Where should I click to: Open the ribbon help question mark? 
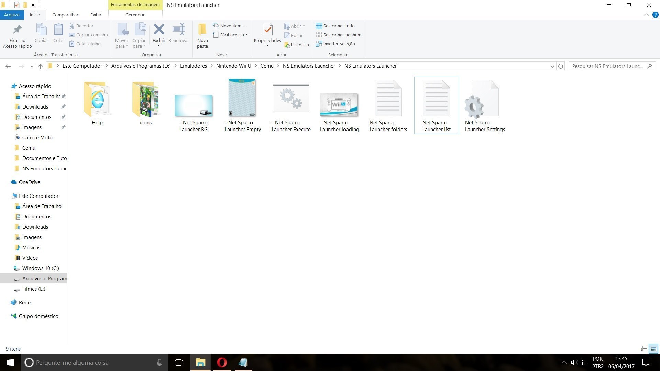pyautogui.click(x=655, y=15)
